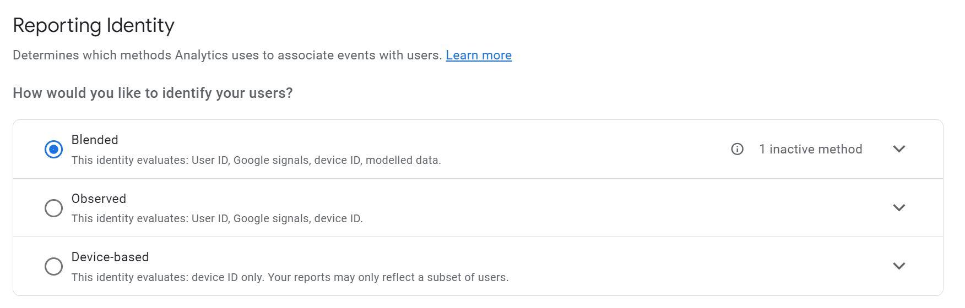Select the Observed radio button

point(53,208)
